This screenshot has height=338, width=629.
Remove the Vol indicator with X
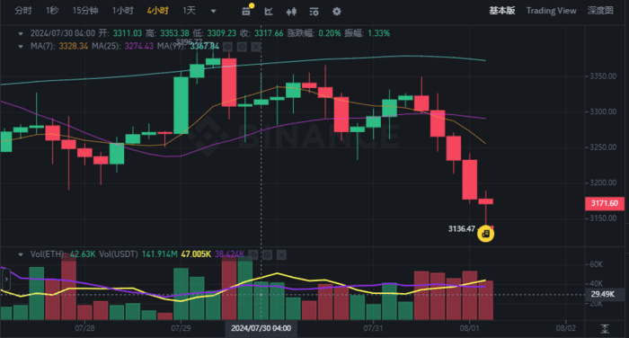281,254
